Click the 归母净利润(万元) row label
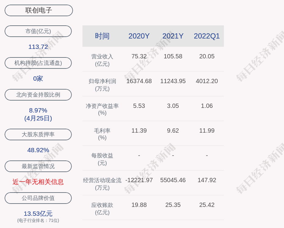The height and width of the screenshot is (228, 284). (x=102, y=85)
